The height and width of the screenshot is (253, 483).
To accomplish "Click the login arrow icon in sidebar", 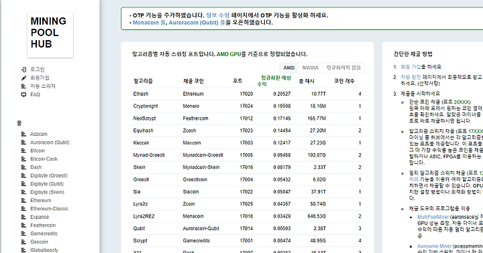I will pos(23,70).
